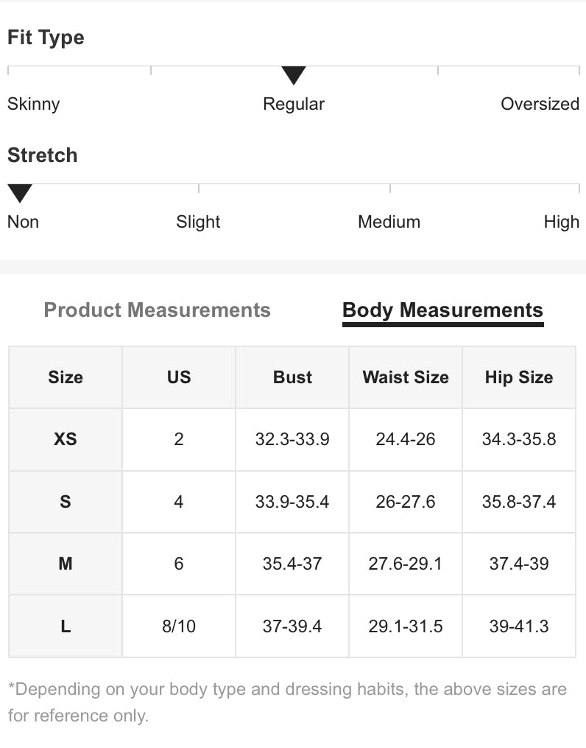Viewport: 586px width, 748px height.
Task: Click the L size row header
Action: point(66,626)
